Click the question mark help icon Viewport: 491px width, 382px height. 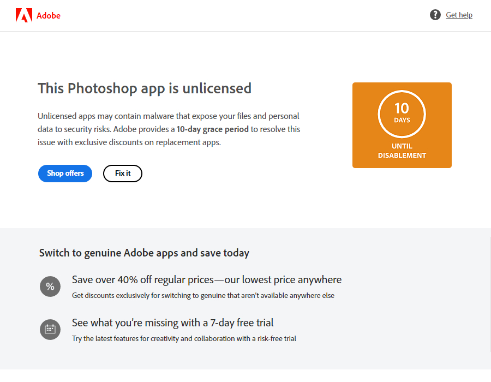click(435, 15)
